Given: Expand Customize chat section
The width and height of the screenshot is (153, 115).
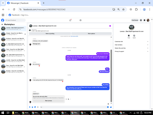Looking at the screenshot, I should click(x=132, y=41).
